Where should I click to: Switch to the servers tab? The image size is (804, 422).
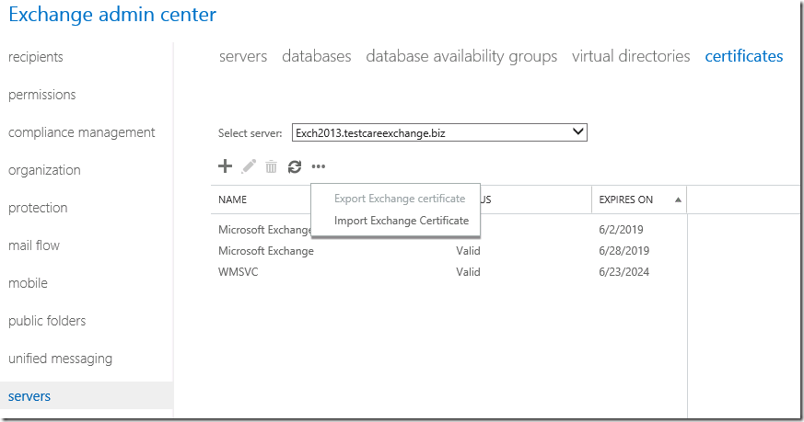coord(243,56)
